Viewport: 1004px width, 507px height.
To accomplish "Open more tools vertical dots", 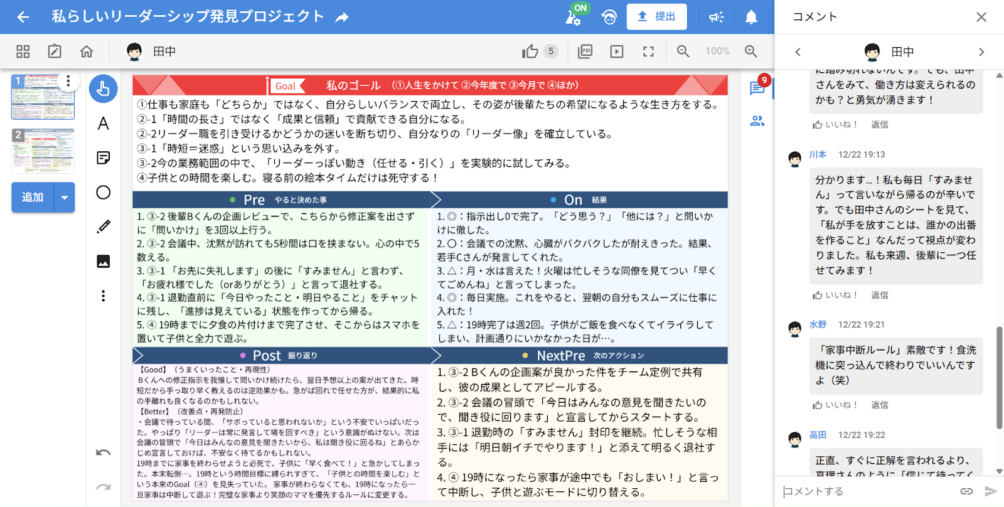I will tap(104, 296).
